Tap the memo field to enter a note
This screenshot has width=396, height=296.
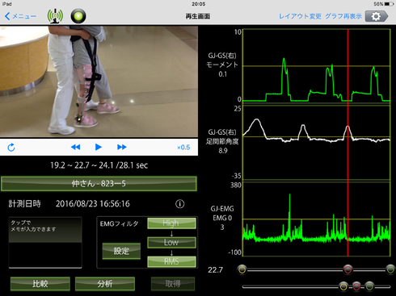click(45, 243)
